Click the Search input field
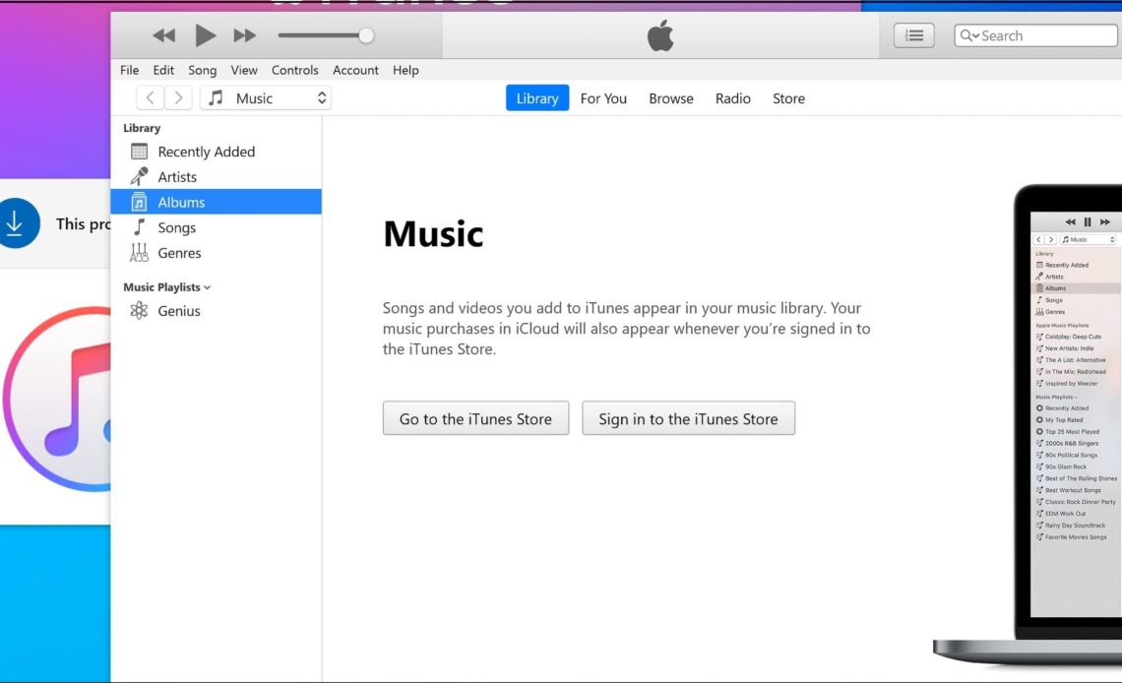This screenshot has height=683, width=1122. click(1036, 35)
